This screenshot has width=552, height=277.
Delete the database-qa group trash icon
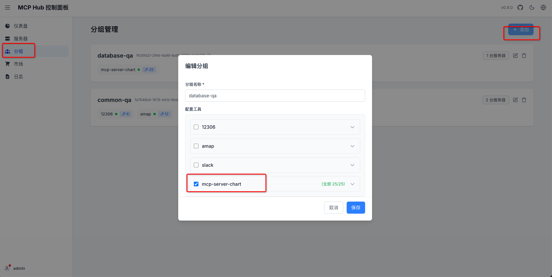point(524,56)
